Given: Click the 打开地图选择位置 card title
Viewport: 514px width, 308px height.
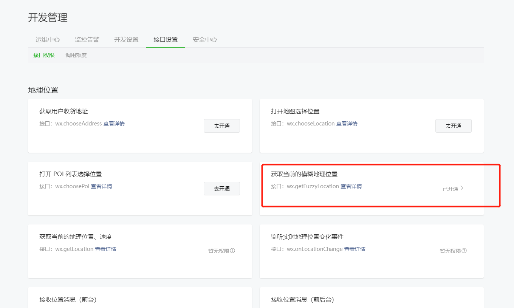Looking at the screenshot, I should pos(295,111).
